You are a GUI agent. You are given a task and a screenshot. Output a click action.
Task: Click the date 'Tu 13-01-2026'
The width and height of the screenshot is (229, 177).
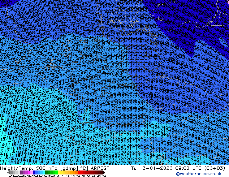click(x=152, y=168)
